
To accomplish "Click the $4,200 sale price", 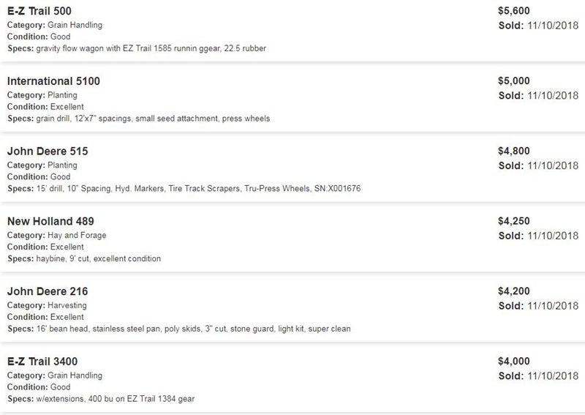I will [514, 291].
